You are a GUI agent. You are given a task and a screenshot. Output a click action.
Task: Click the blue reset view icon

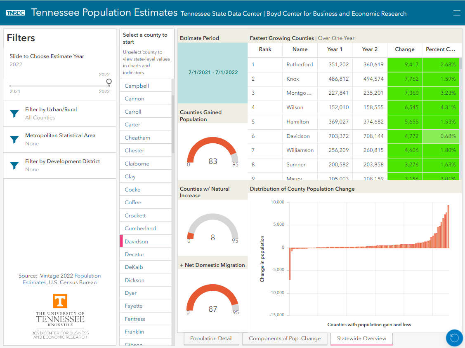tap(454, 338)
